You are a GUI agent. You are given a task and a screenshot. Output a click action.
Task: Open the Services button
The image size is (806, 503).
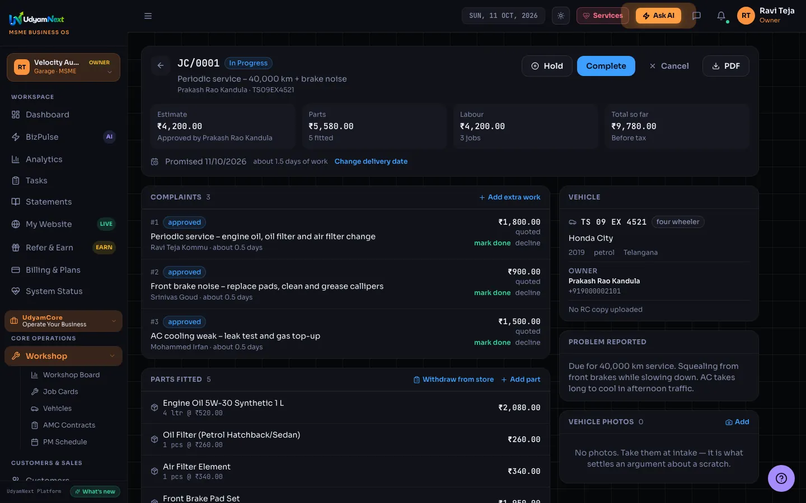click(x=602, y=16)
